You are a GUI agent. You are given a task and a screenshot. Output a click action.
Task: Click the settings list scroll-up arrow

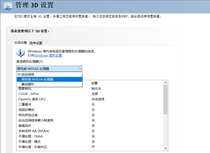pyautogui.click(x=166, y=83)
